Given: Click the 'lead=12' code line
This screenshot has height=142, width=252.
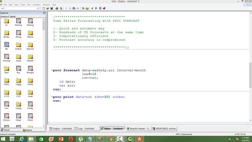Looking at the screenshot, I should coord(89,74).
